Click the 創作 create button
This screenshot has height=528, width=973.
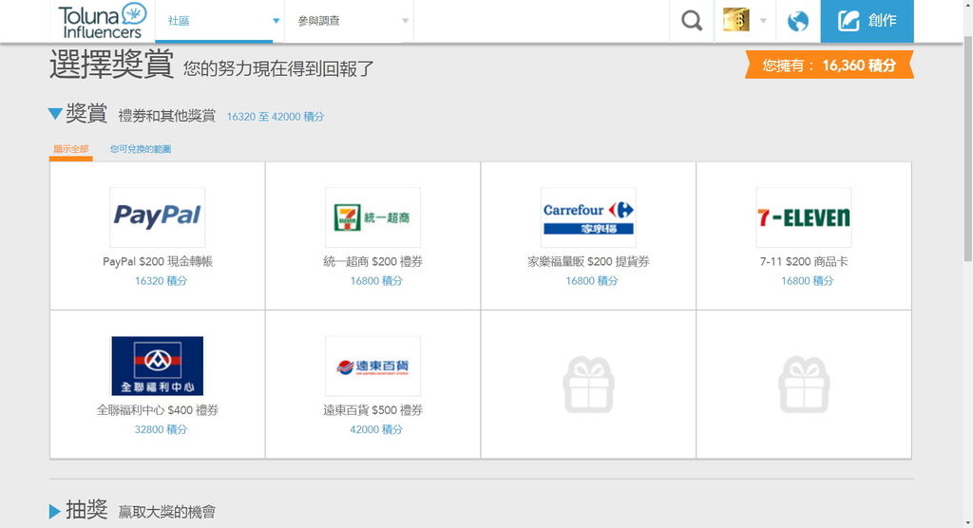pyautogui.click(x=867, y=21)
